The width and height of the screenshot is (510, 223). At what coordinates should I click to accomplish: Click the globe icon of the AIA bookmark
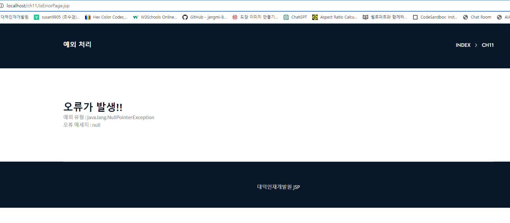pos(499,17)
